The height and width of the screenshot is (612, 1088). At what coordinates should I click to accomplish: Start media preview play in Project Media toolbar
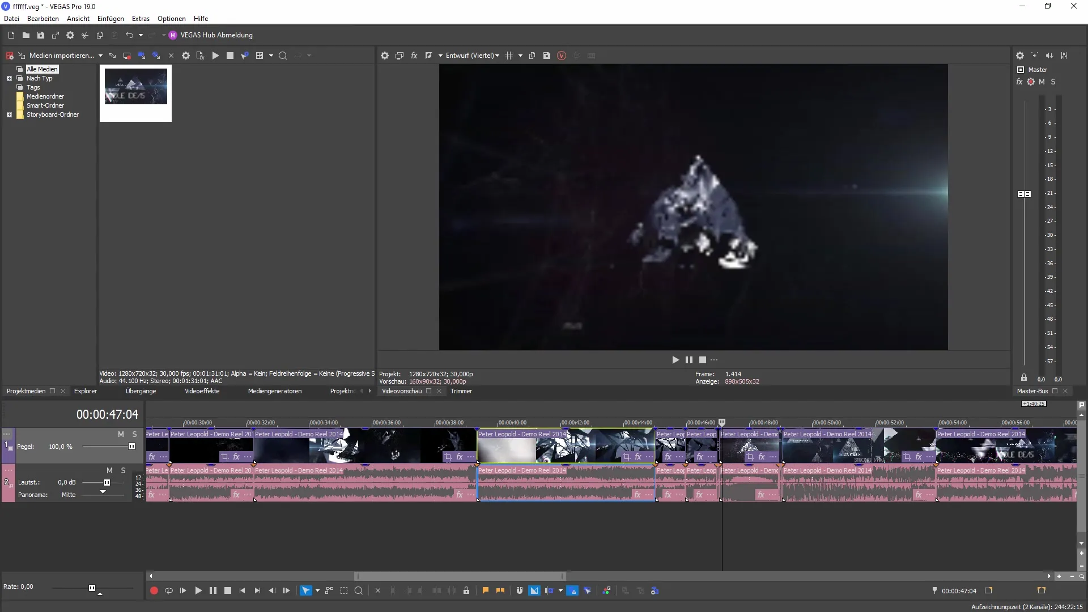[215, 56]
